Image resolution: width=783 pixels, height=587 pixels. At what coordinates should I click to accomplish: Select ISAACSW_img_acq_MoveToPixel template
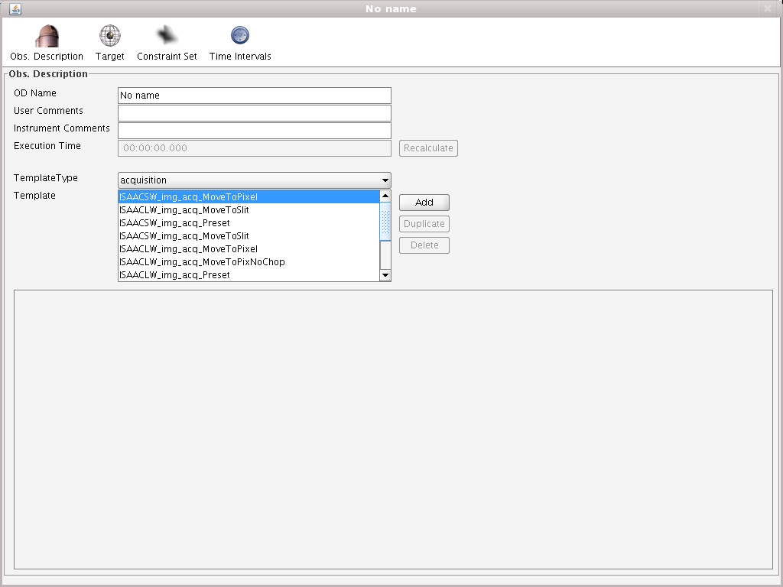click(x=249, y=196)
